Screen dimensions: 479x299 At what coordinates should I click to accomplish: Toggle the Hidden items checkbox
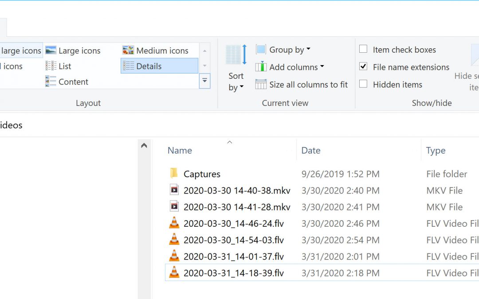[363, 84]
